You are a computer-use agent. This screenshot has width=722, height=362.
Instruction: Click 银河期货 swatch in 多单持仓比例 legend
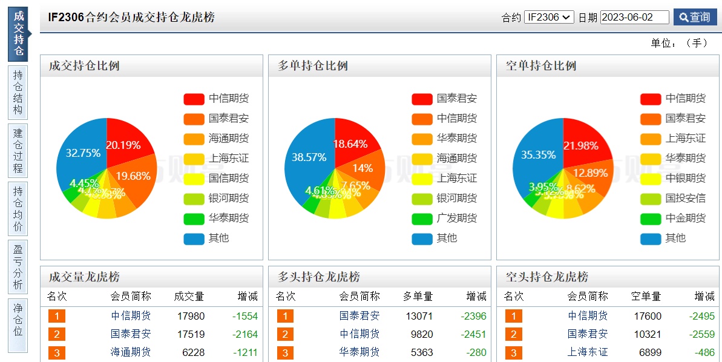pos(422,199)
